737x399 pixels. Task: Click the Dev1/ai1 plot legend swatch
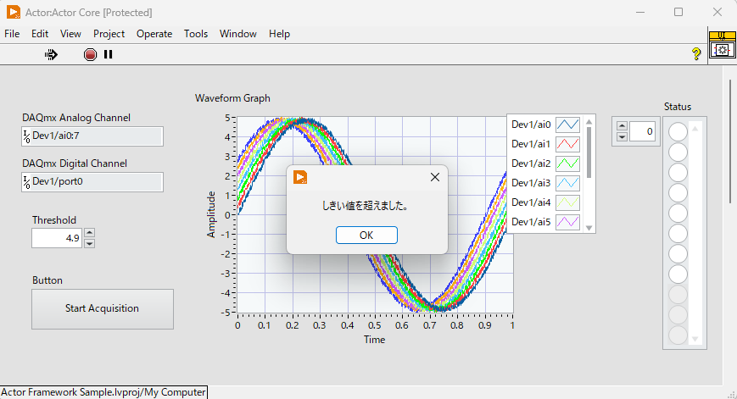pyautogui.click(x=567, y=144)
